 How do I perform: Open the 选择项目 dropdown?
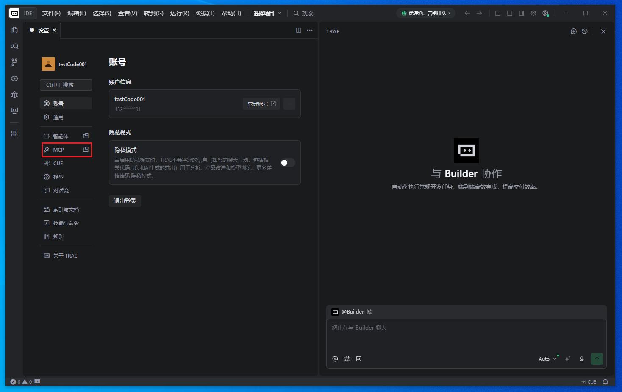point(267,13)
